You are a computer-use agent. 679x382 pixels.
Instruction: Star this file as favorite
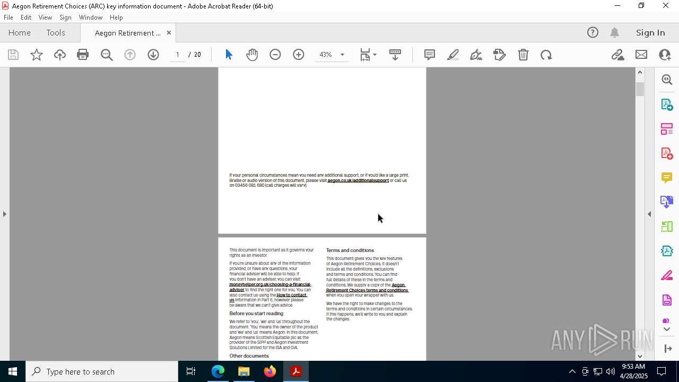click(x=37, y=55)
